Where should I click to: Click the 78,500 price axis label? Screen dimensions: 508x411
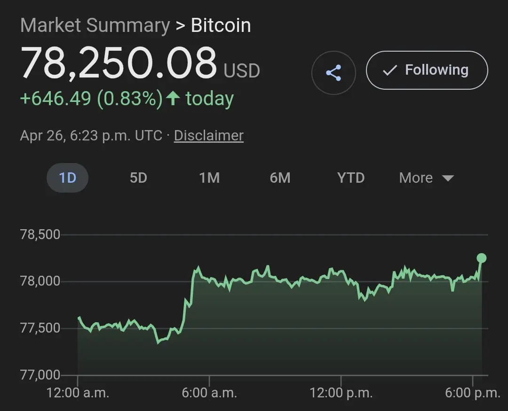click(x=40, y=234)
